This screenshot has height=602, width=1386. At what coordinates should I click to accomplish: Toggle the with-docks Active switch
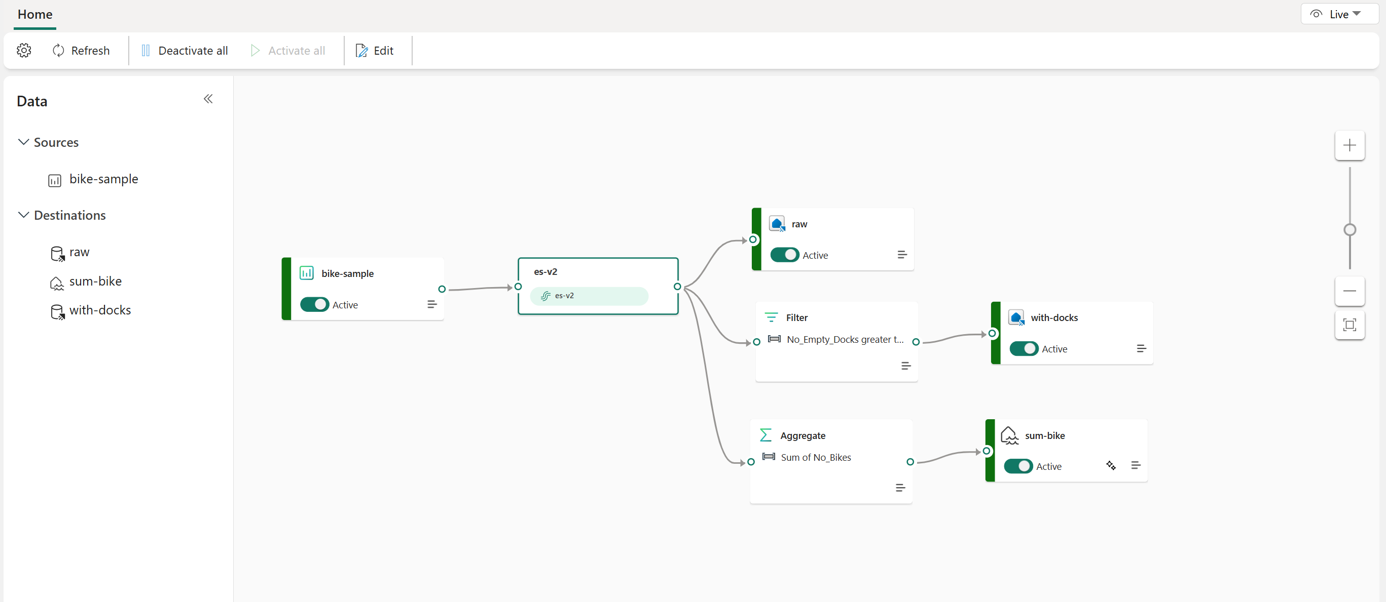point(1022,348)
